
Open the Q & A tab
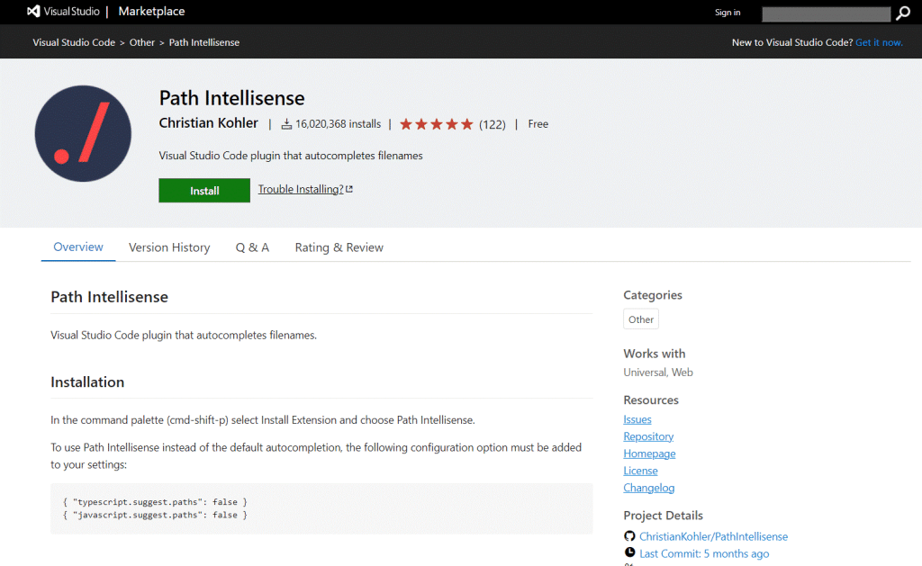pyautogui.click(x=252, y=247)
